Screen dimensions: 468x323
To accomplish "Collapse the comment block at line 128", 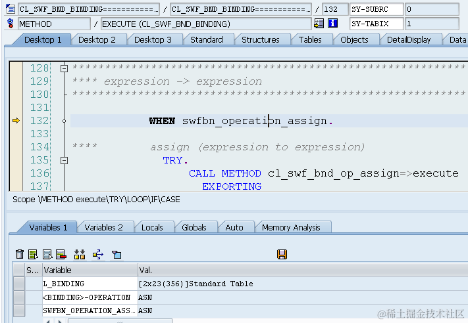I will tap(64, 68).
